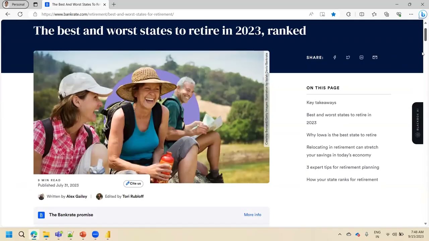This screenshot has height=241, width=429.
Task: Click the Cite us button
Action: 133,183
